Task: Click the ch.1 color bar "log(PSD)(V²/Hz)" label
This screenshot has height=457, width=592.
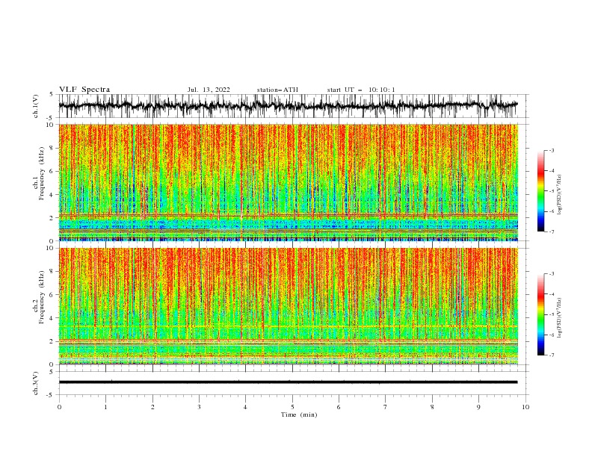Action: (x=560, y=195)
